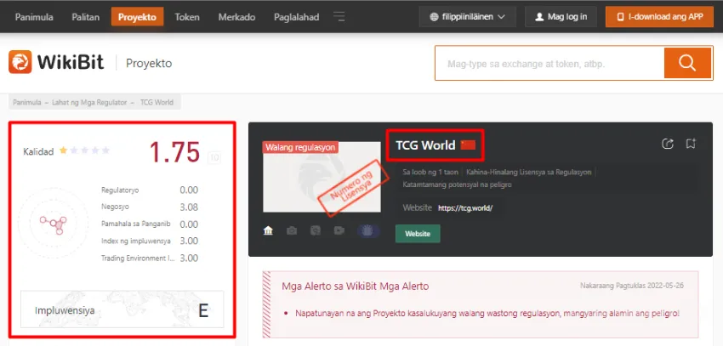Select the video camera icon
Image resolution: width=723 pixels, height=346 pixels.
pos(339,231)
